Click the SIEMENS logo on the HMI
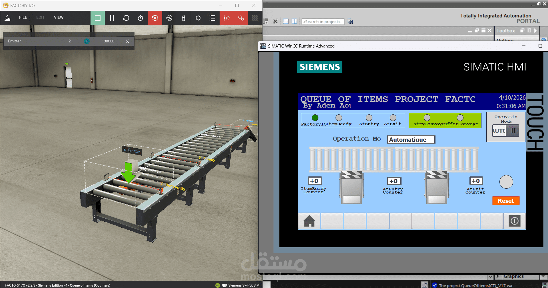Screen dimensions: 548x288 tap(320, 67)
